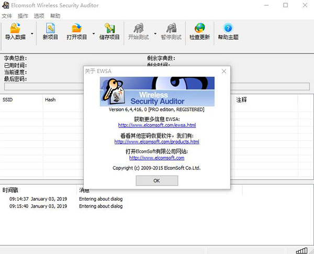The height and width of the screenshot is (254, 314).
Task: Open the Options (选项) menu
Action: [x=39, y=16]
